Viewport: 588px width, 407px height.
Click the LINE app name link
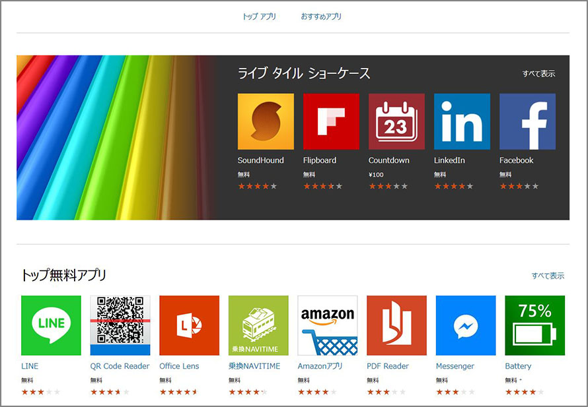tap(30, 366)
